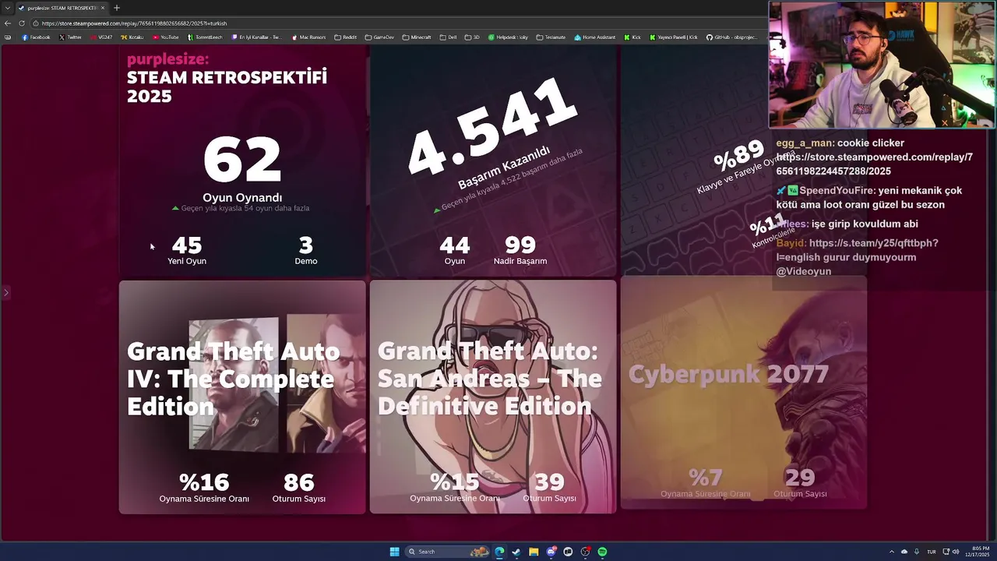Click the %16 Oynama Süresine Oranı stat

204,489
